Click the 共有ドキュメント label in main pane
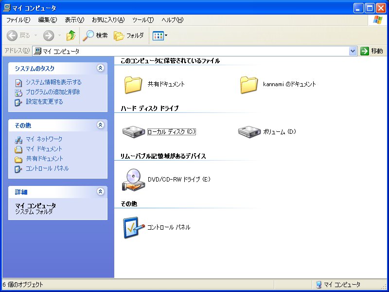Screen dimensions: 389x292 point(166,84)
